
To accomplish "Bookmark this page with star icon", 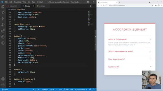I will click(153, 5).
